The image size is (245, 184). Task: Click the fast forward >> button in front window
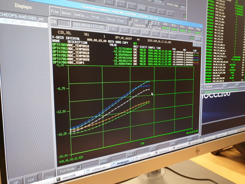point(173,36)
